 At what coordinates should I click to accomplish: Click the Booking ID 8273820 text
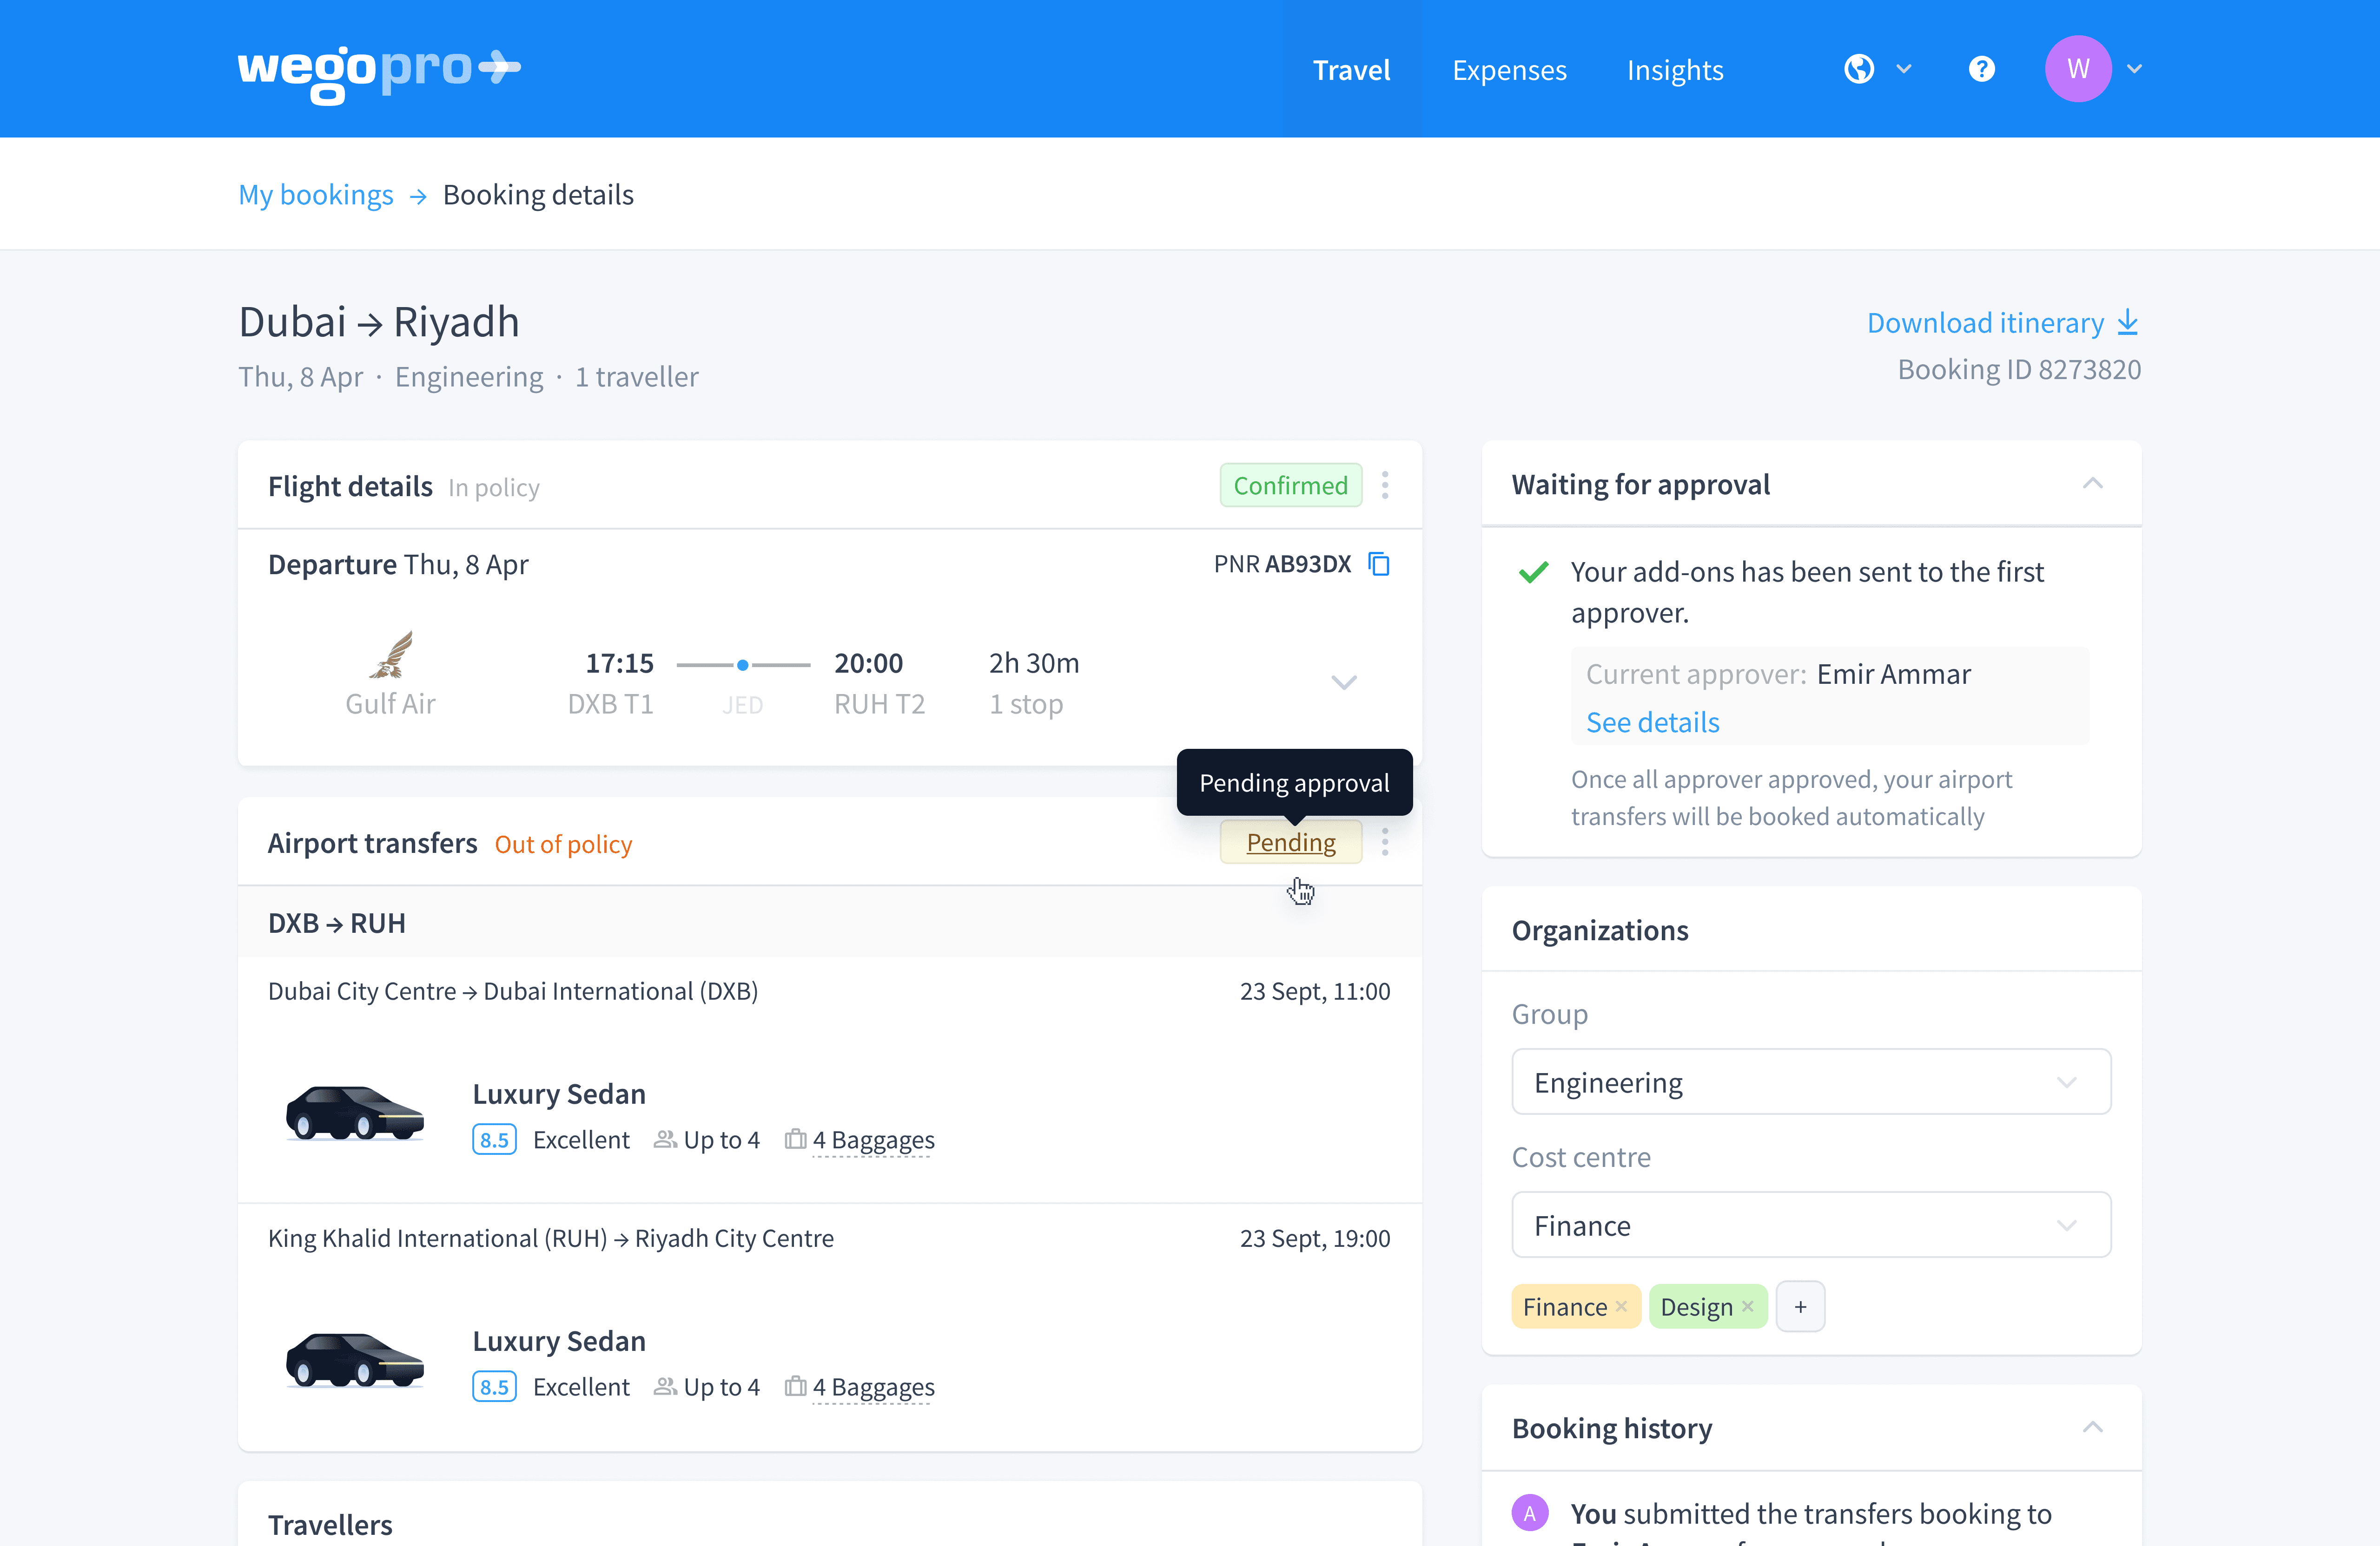pyautogui.click(x=2019, y=370)
